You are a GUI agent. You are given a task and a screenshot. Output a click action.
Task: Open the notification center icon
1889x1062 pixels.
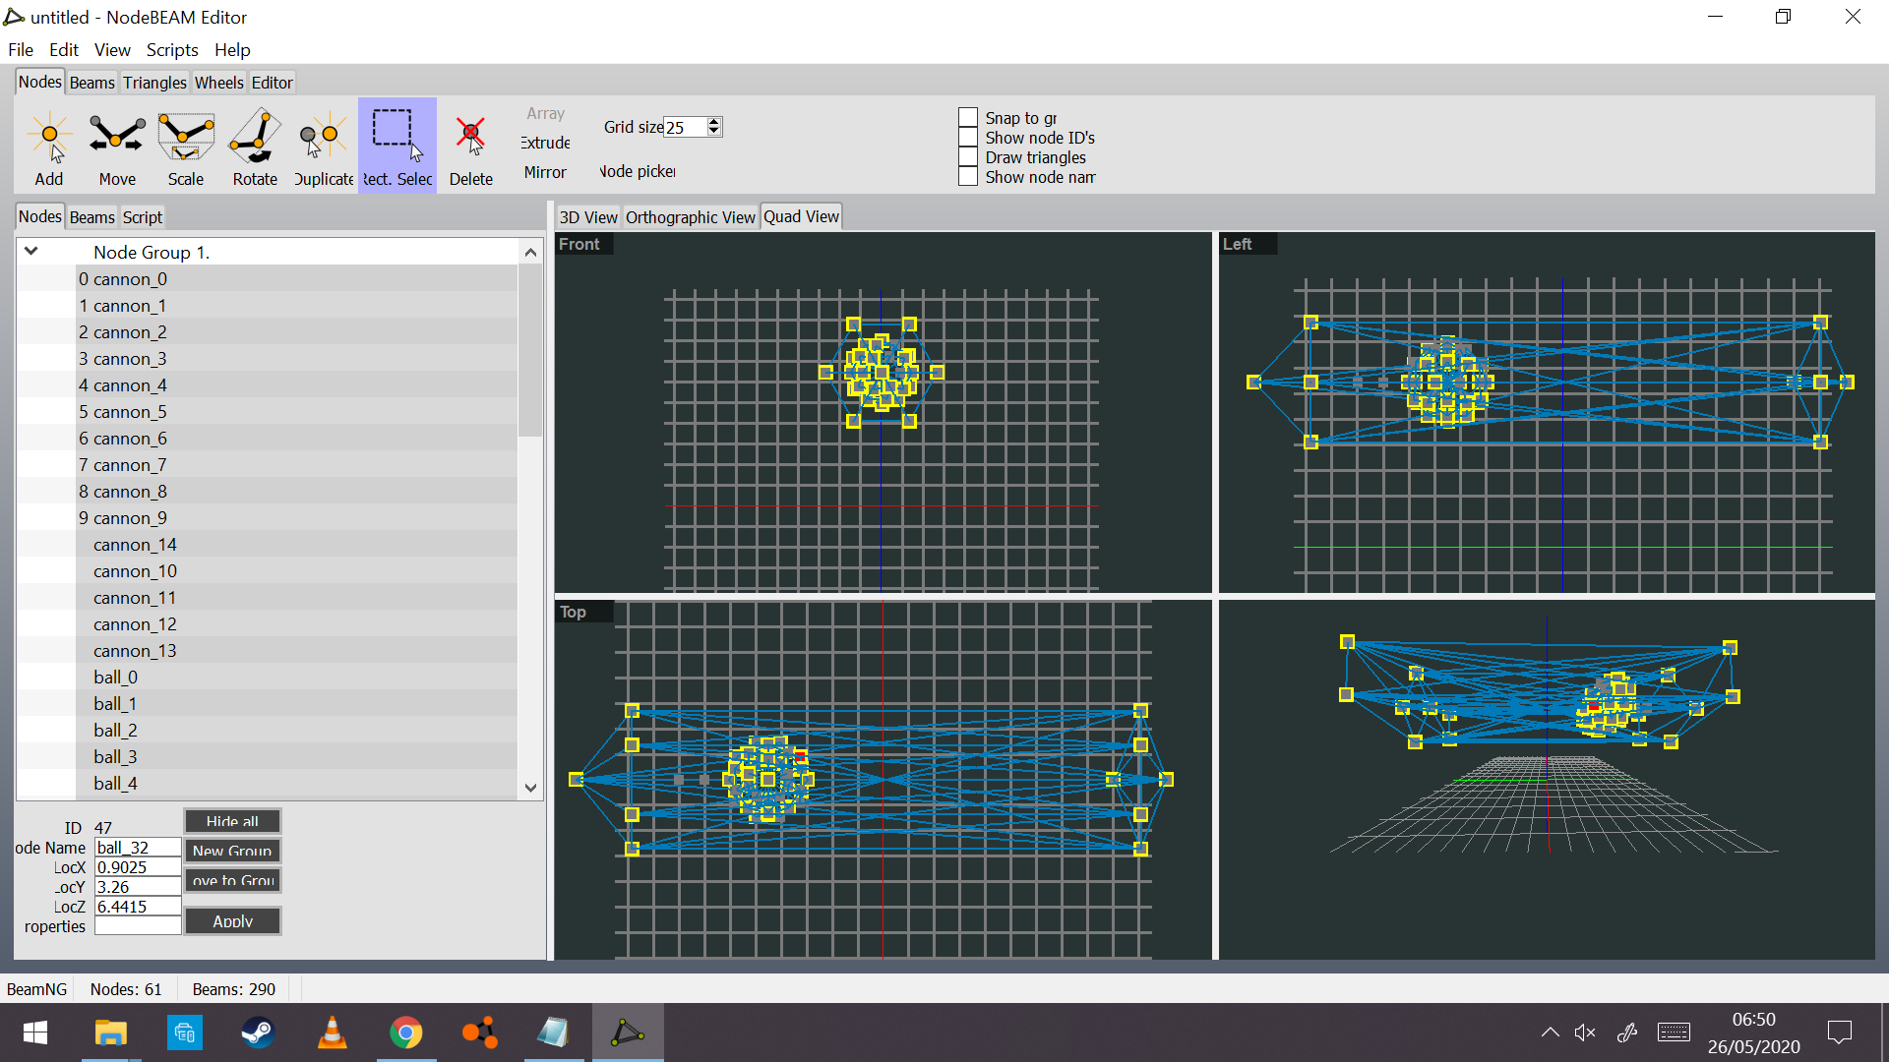pos(1839,1032)
